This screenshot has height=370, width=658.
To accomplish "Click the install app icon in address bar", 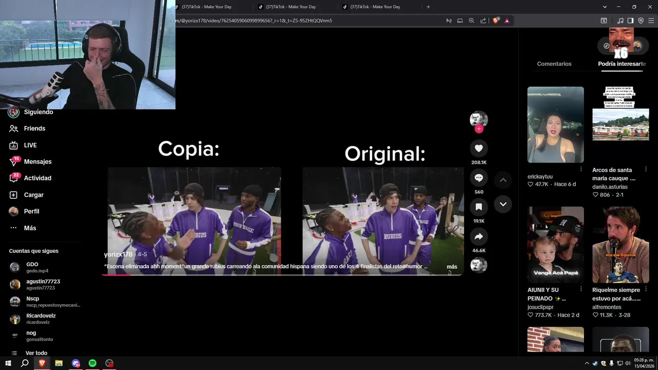I will (460, 21).
